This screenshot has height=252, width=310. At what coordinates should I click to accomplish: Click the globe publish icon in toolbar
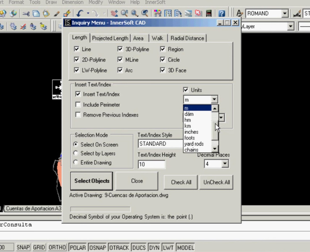pos(13,13)
